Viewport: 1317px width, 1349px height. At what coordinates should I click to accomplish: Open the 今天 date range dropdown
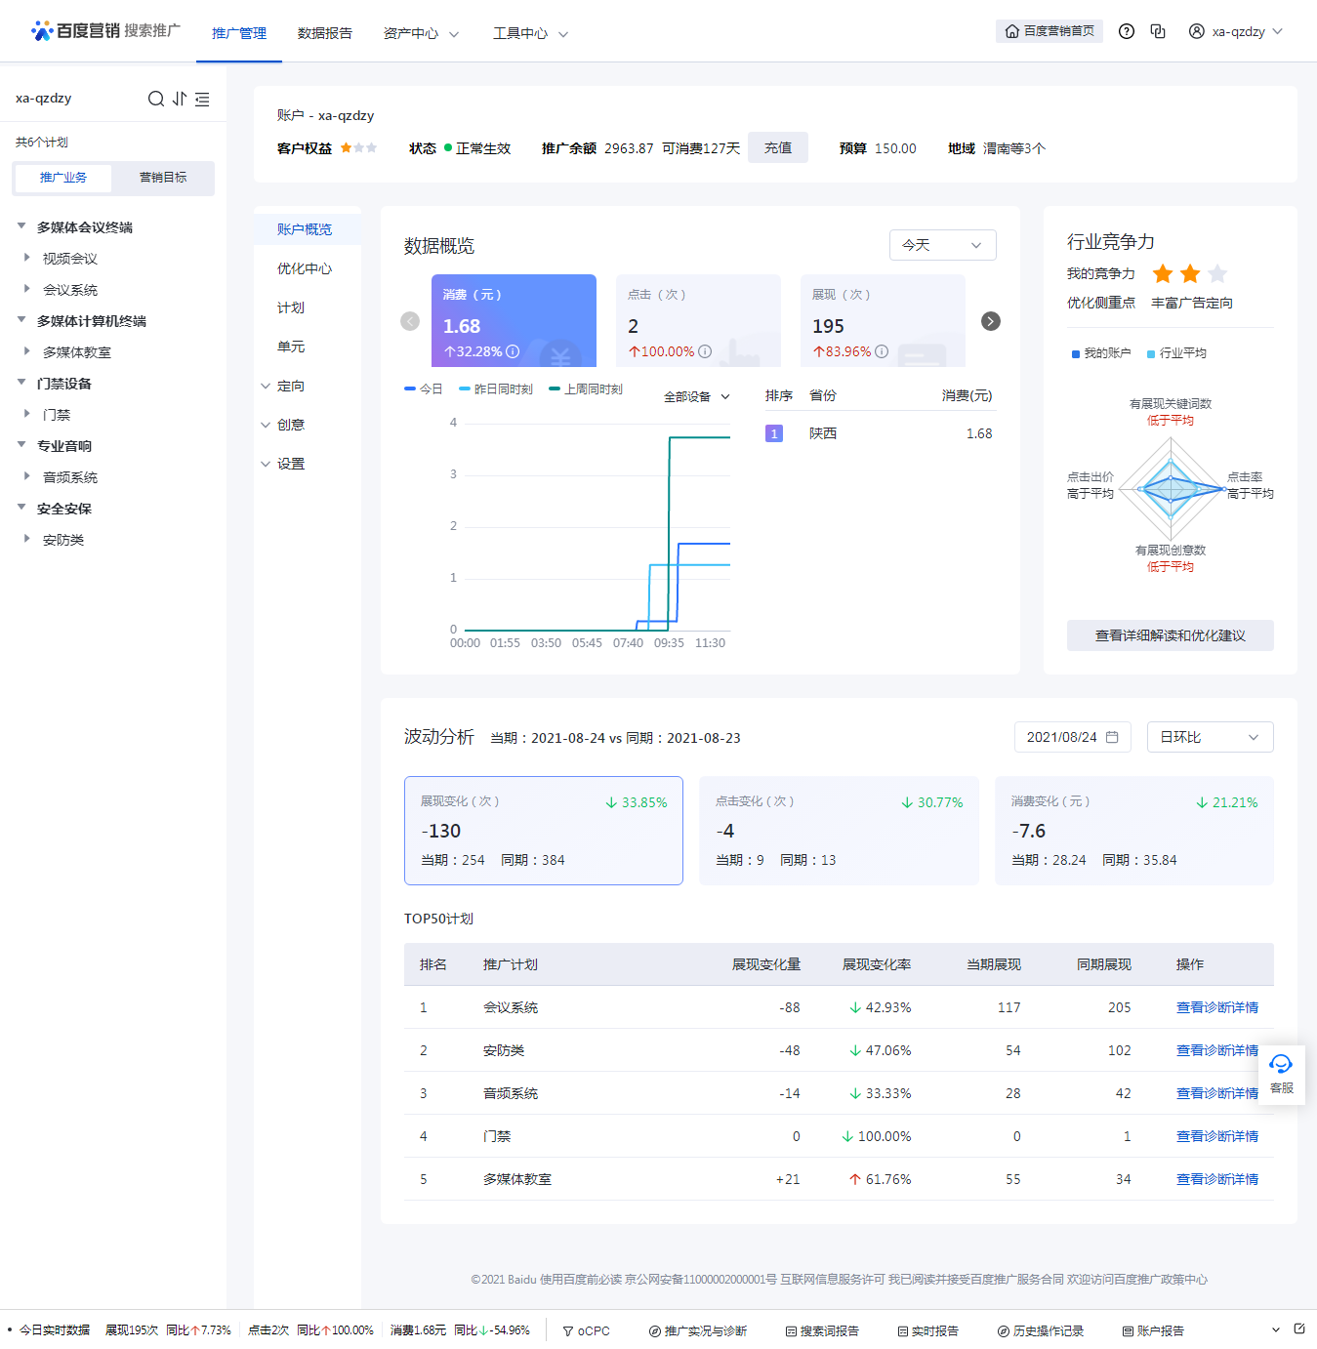[942, 245]
